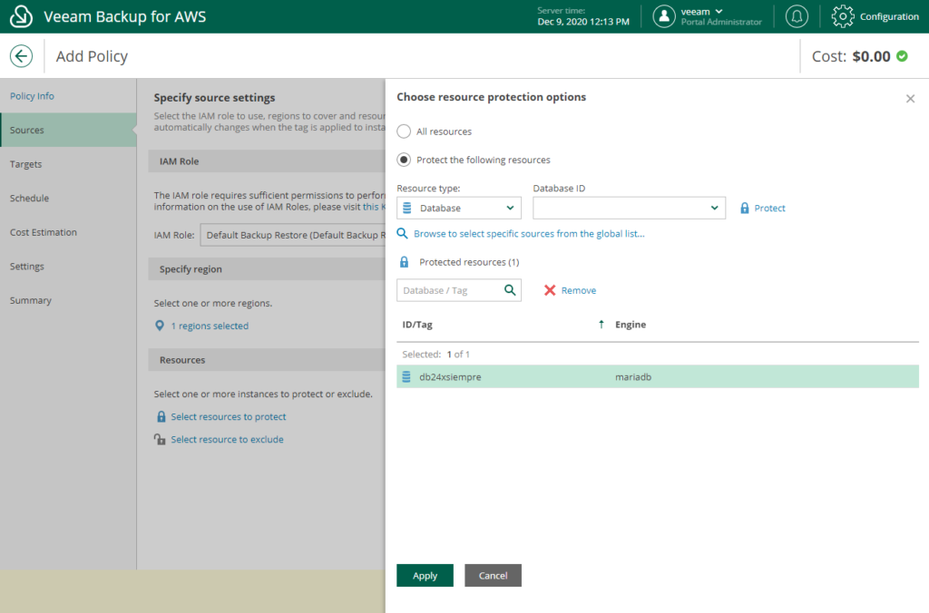Click the regions location pin icon
The width and height of the screenshot is (929, 613).
coord(160,326)
